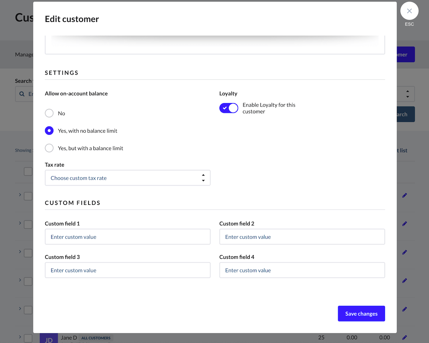Image resolution: width=429 pixels, height=343 pixels.
Task: Open the Choose custom tax rate dropdown
Action: tap(127, 178)
